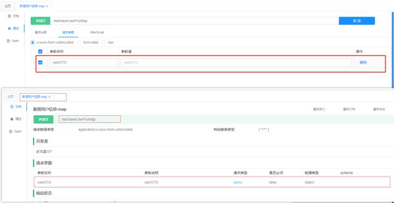Activate the 新增用户信息-map tab in the upper panel
The image size is (394, 203).
click(x=32, y=6)
